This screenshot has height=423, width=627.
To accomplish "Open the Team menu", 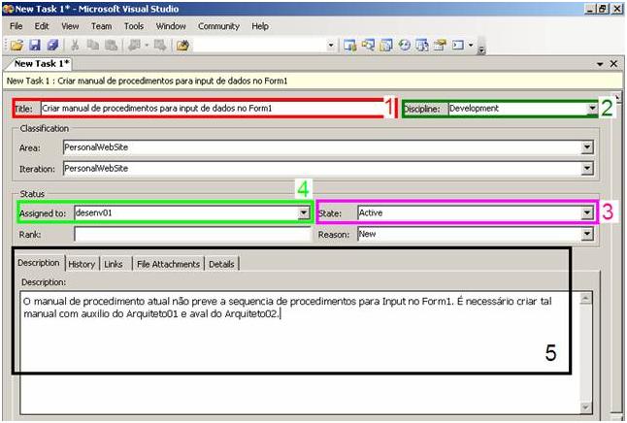I will (x=101, y=26).
